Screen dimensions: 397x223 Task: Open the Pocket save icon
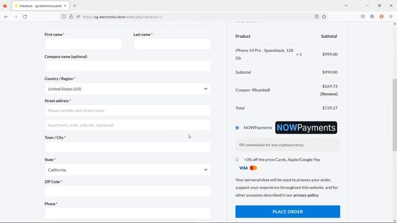(363, 17)
